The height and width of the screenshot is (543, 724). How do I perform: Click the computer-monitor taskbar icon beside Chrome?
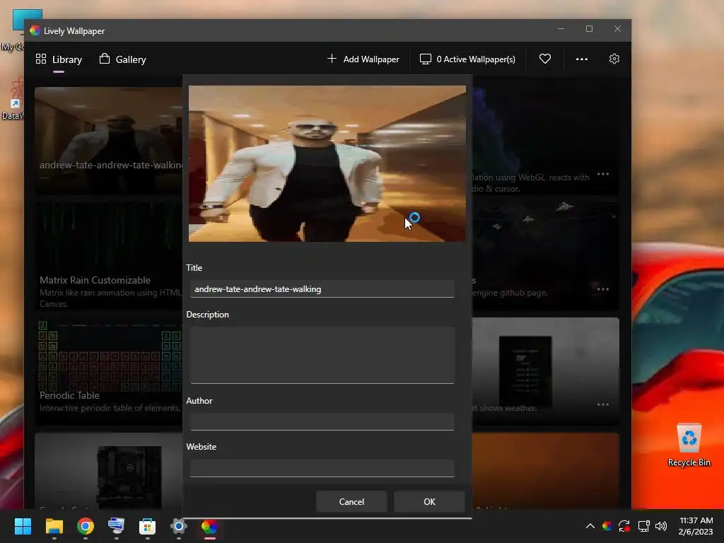coord(116,526)
